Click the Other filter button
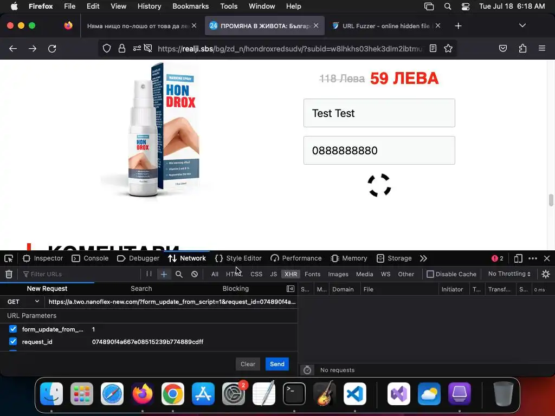Viewport: 555px width, 416px height. click(405, 274)
